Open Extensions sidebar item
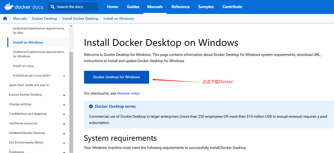The height and width of the screenshot is (153, 334). coord(16,151)
